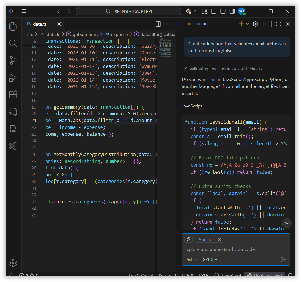Select the Source Control icon
Viewport: 301px width, 282px height.
(13, 60)
